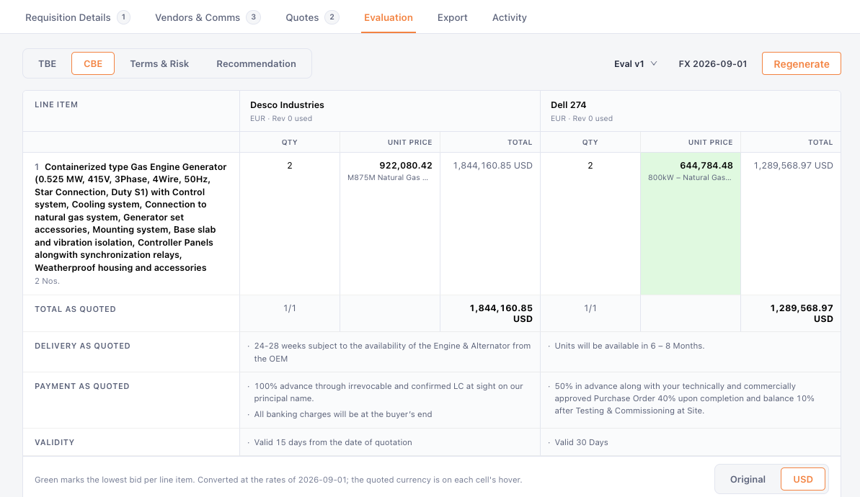Click the Quotes count badge 2
The width and height of the screenshot is (860, 497).
pos(332,17)
